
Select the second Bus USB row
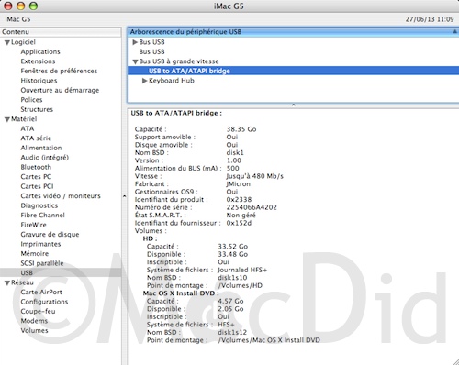click(151, 51)
